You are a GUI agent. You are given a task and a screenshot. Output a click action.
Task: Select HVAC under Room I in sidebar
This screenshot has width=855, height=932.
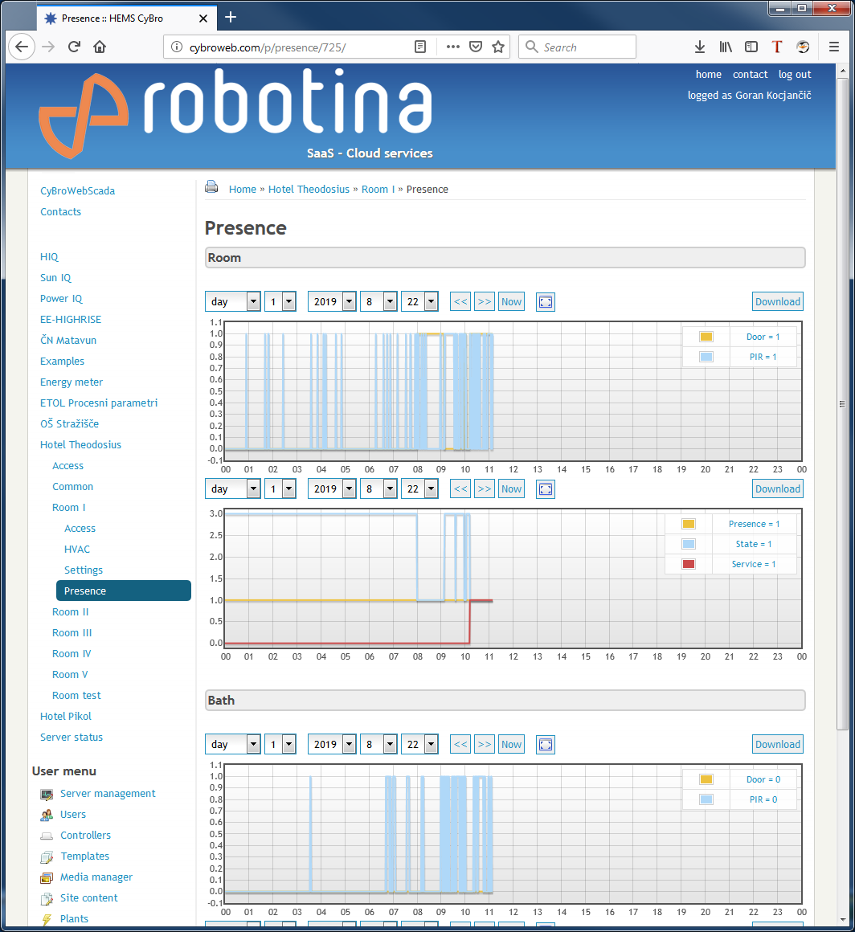click(x=77, y=550)
